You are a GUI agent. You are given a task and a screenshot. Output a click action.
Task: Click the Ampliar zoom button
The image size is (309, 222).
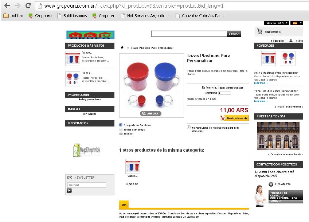coord(150,114)
